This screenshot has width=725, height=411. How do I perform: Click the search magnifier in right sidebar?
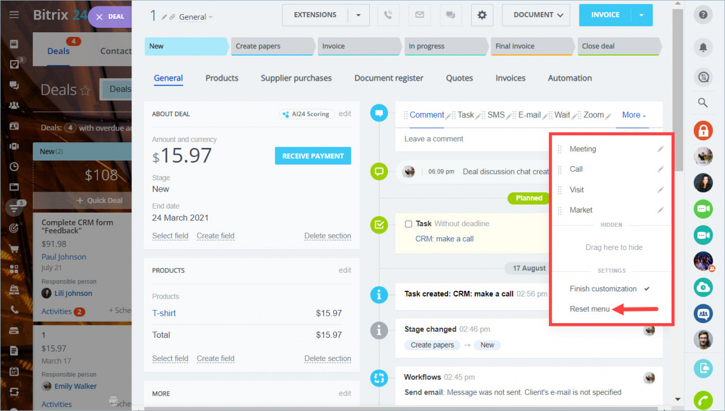pyautogui.click(x=703, y=103)
